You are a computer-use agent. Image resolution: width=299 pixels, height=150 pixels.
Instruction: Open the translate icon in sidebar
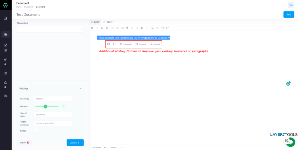click(6, 96)
